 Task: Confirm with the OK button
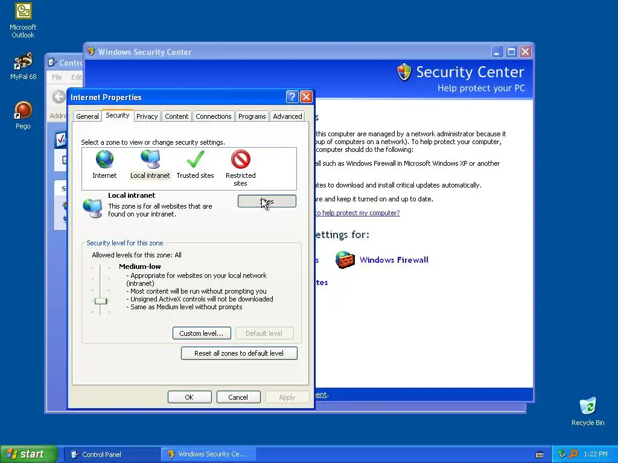pyautogui.click(x=189, y=397)
